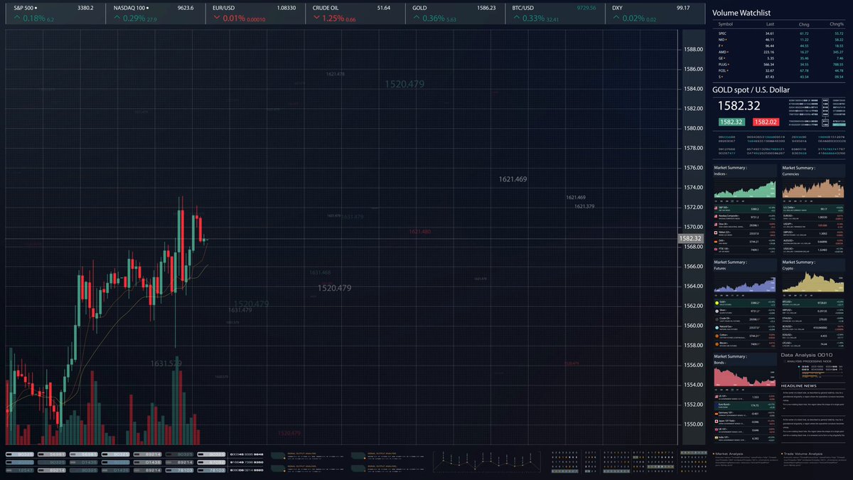Screen dimensions: 853x480
Task: Click the 1582.32 current price label on chart axis
Action: click(690, 238)
